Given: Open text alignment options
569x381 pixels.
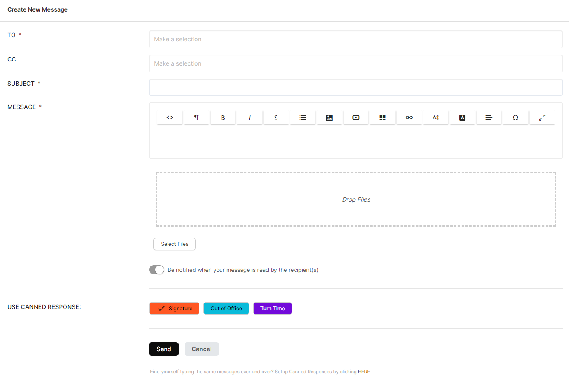Looking at the screenshot, I should coord(489,118).
